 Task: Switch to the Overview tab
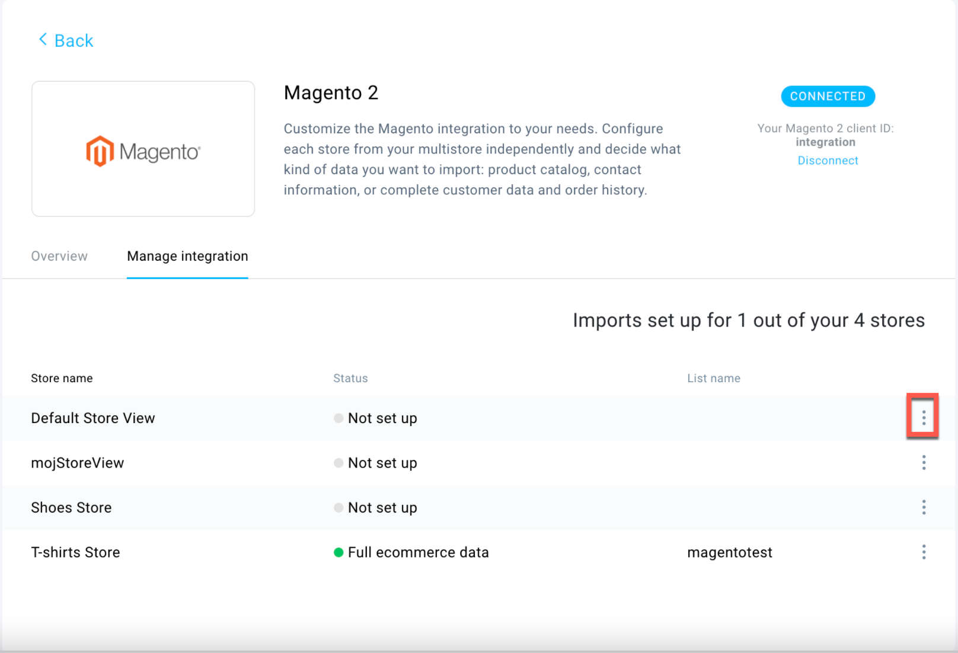[x=59, y=256]
